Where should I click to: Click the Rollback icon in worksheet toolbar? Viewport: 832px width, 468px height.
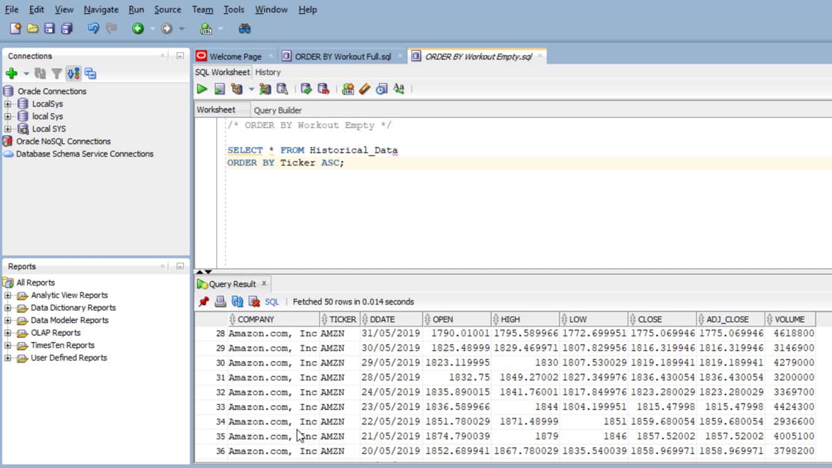(x=323, y=89)
